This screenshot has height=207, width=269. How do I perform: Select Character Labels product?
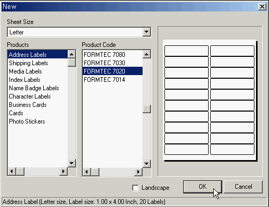[x=37, y=96]
